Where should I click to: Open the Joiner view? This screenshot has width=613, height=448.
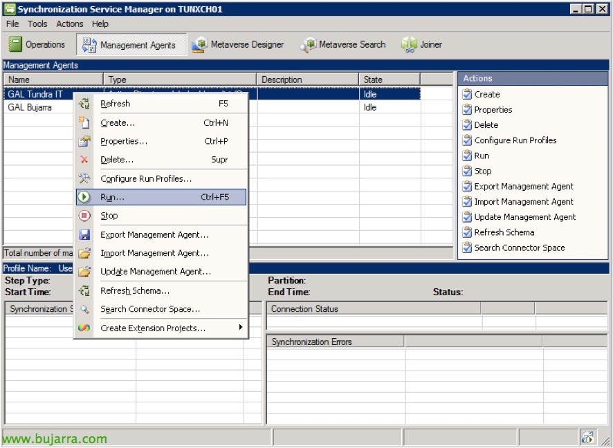422,44
